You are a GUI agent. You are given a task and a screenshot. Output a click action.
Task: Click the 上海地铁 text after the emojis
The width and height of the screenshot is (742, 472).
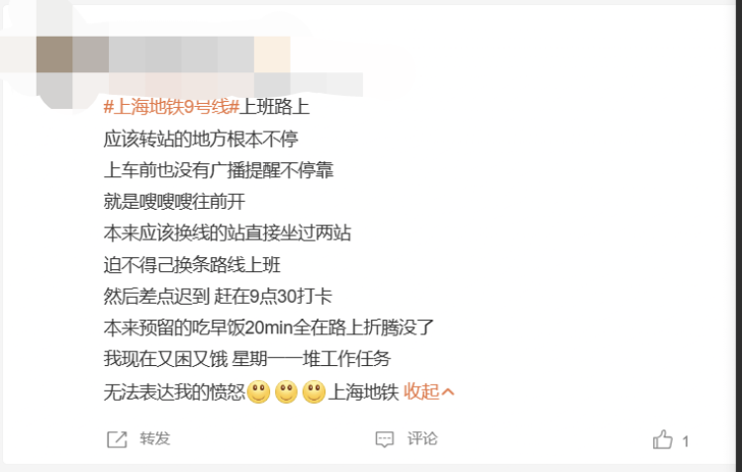click(x=363, y=392)
